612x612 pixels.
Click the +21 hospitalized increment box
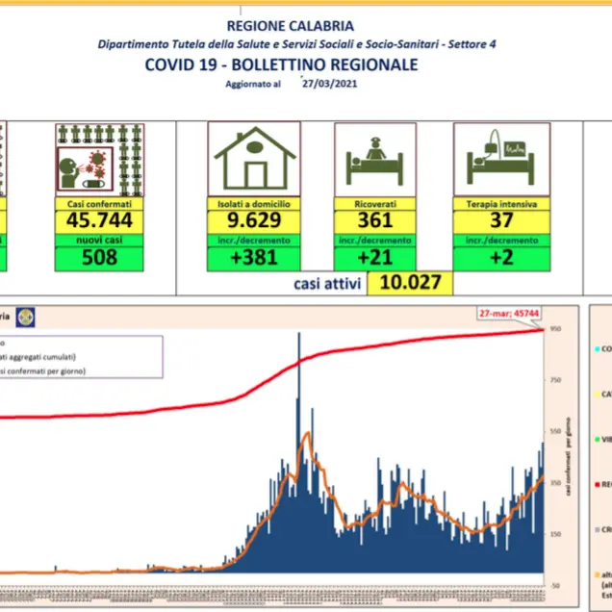pyautogui.click(x=374, y=258)
